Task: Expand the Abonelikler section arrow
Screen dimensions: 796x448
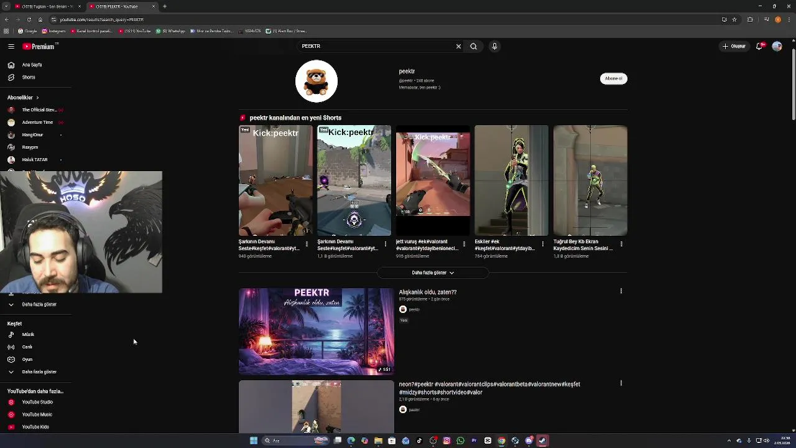Action: point(37,98)
